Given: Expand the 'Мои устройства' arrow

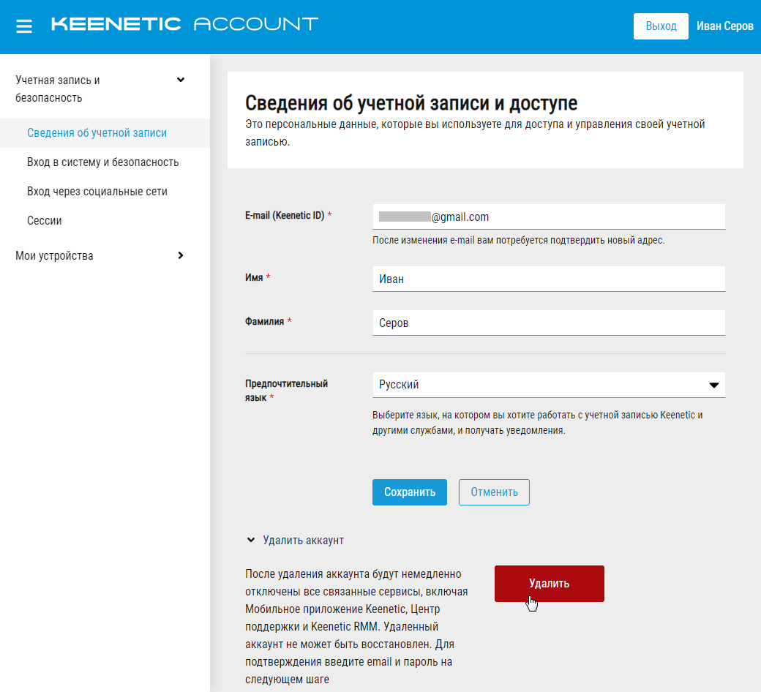Looking at the screenshot, I should point(181,255).
